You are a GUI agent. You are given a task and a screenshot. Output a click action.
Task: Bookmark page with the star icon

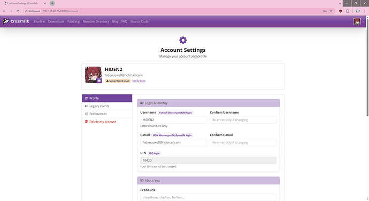[x=331, y=11]
